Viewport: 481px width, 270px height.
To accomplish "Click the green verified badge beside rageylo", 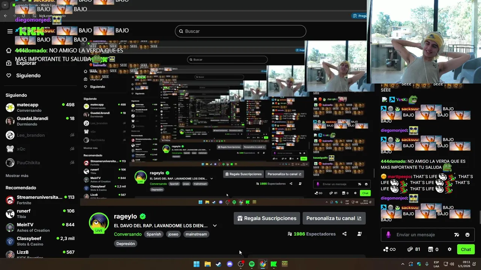I will coord(143,216).
